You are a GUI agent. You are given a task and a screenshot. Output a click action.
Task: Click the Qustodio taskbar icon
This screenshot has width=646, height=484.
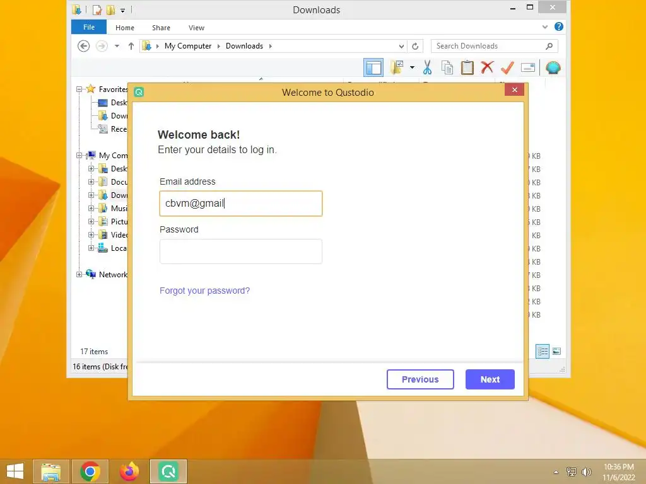point(168,471)
